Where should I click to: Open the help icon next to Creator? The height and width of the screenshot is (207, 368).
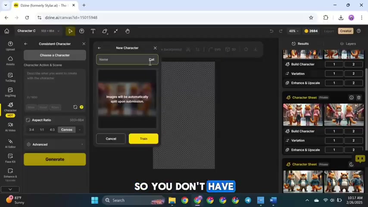pos(359,31)
